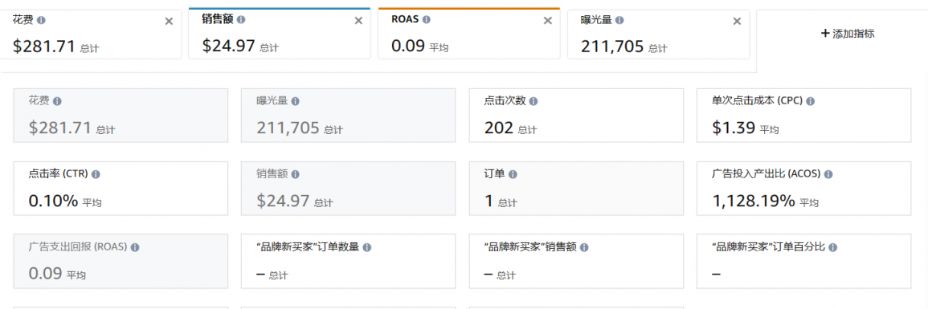928x309 pixels.
Task: Click the top 曝光量 card tab
Action: tap(658, 34)
